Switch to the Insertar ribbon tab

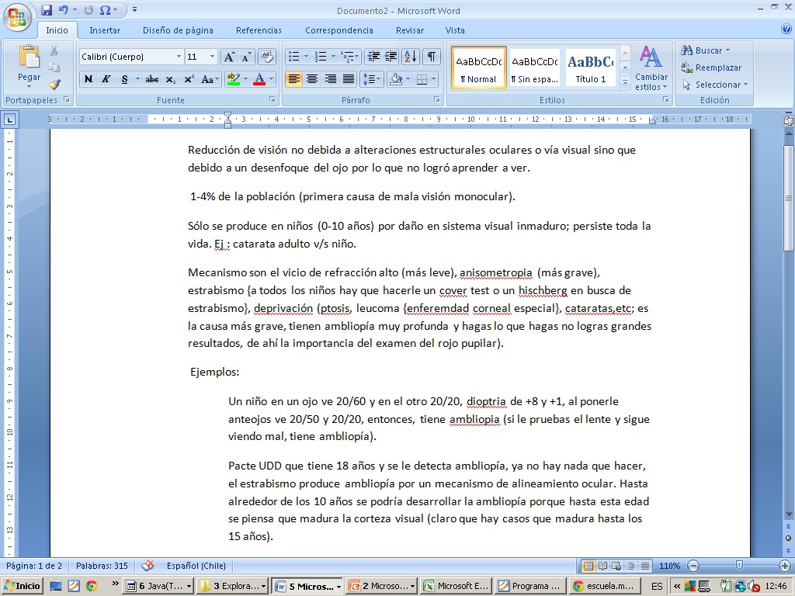(x=105, y=30)
